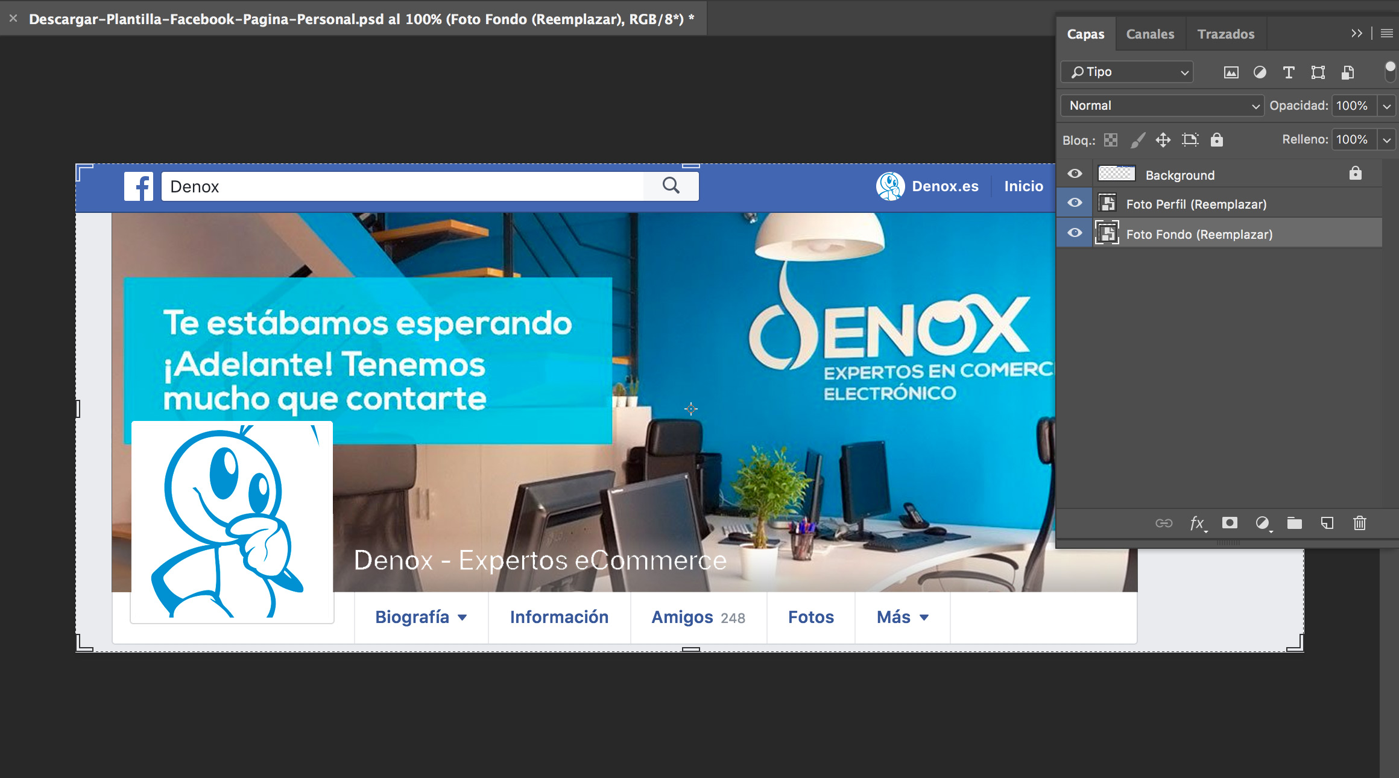Click the Relleno label

coord(1305,139)
